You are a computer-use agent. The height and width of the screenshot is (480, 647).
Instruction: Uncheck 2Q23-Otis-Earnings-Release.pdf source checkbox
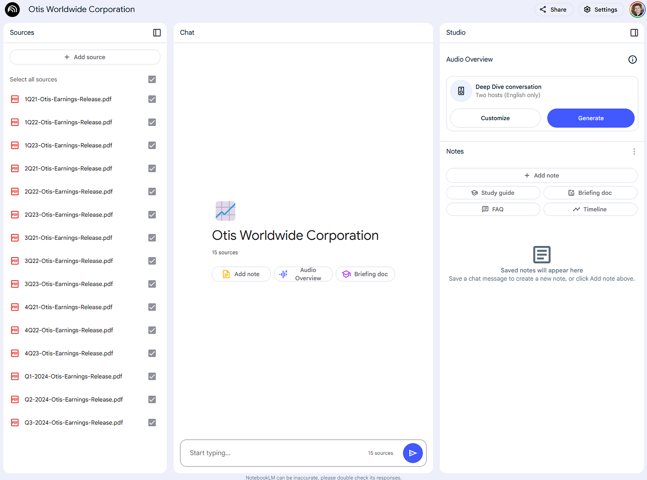(x=152, y=215)
